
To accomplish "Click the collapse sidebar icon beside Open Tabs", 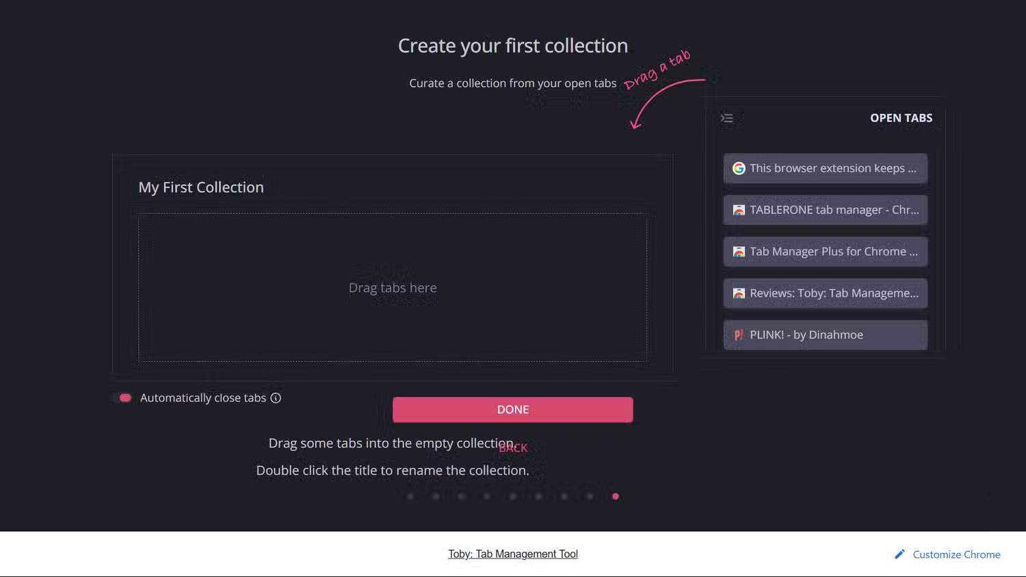I will 726,118.
